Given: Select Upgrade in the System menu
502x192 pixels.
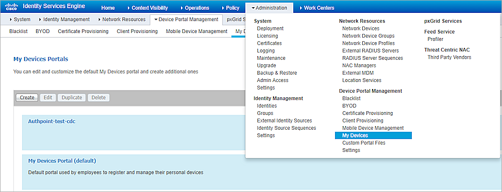Looking at the screenshot, I should point(266,65).
